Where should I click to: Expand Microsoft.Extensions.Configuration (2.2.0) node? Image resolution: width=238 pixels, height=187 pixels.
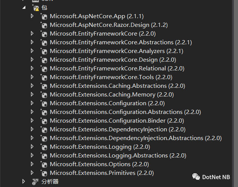[32, 103]
